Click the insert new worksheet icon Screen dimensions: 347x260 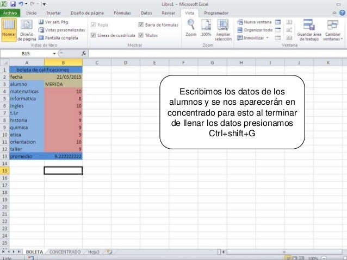pos(109,252)
